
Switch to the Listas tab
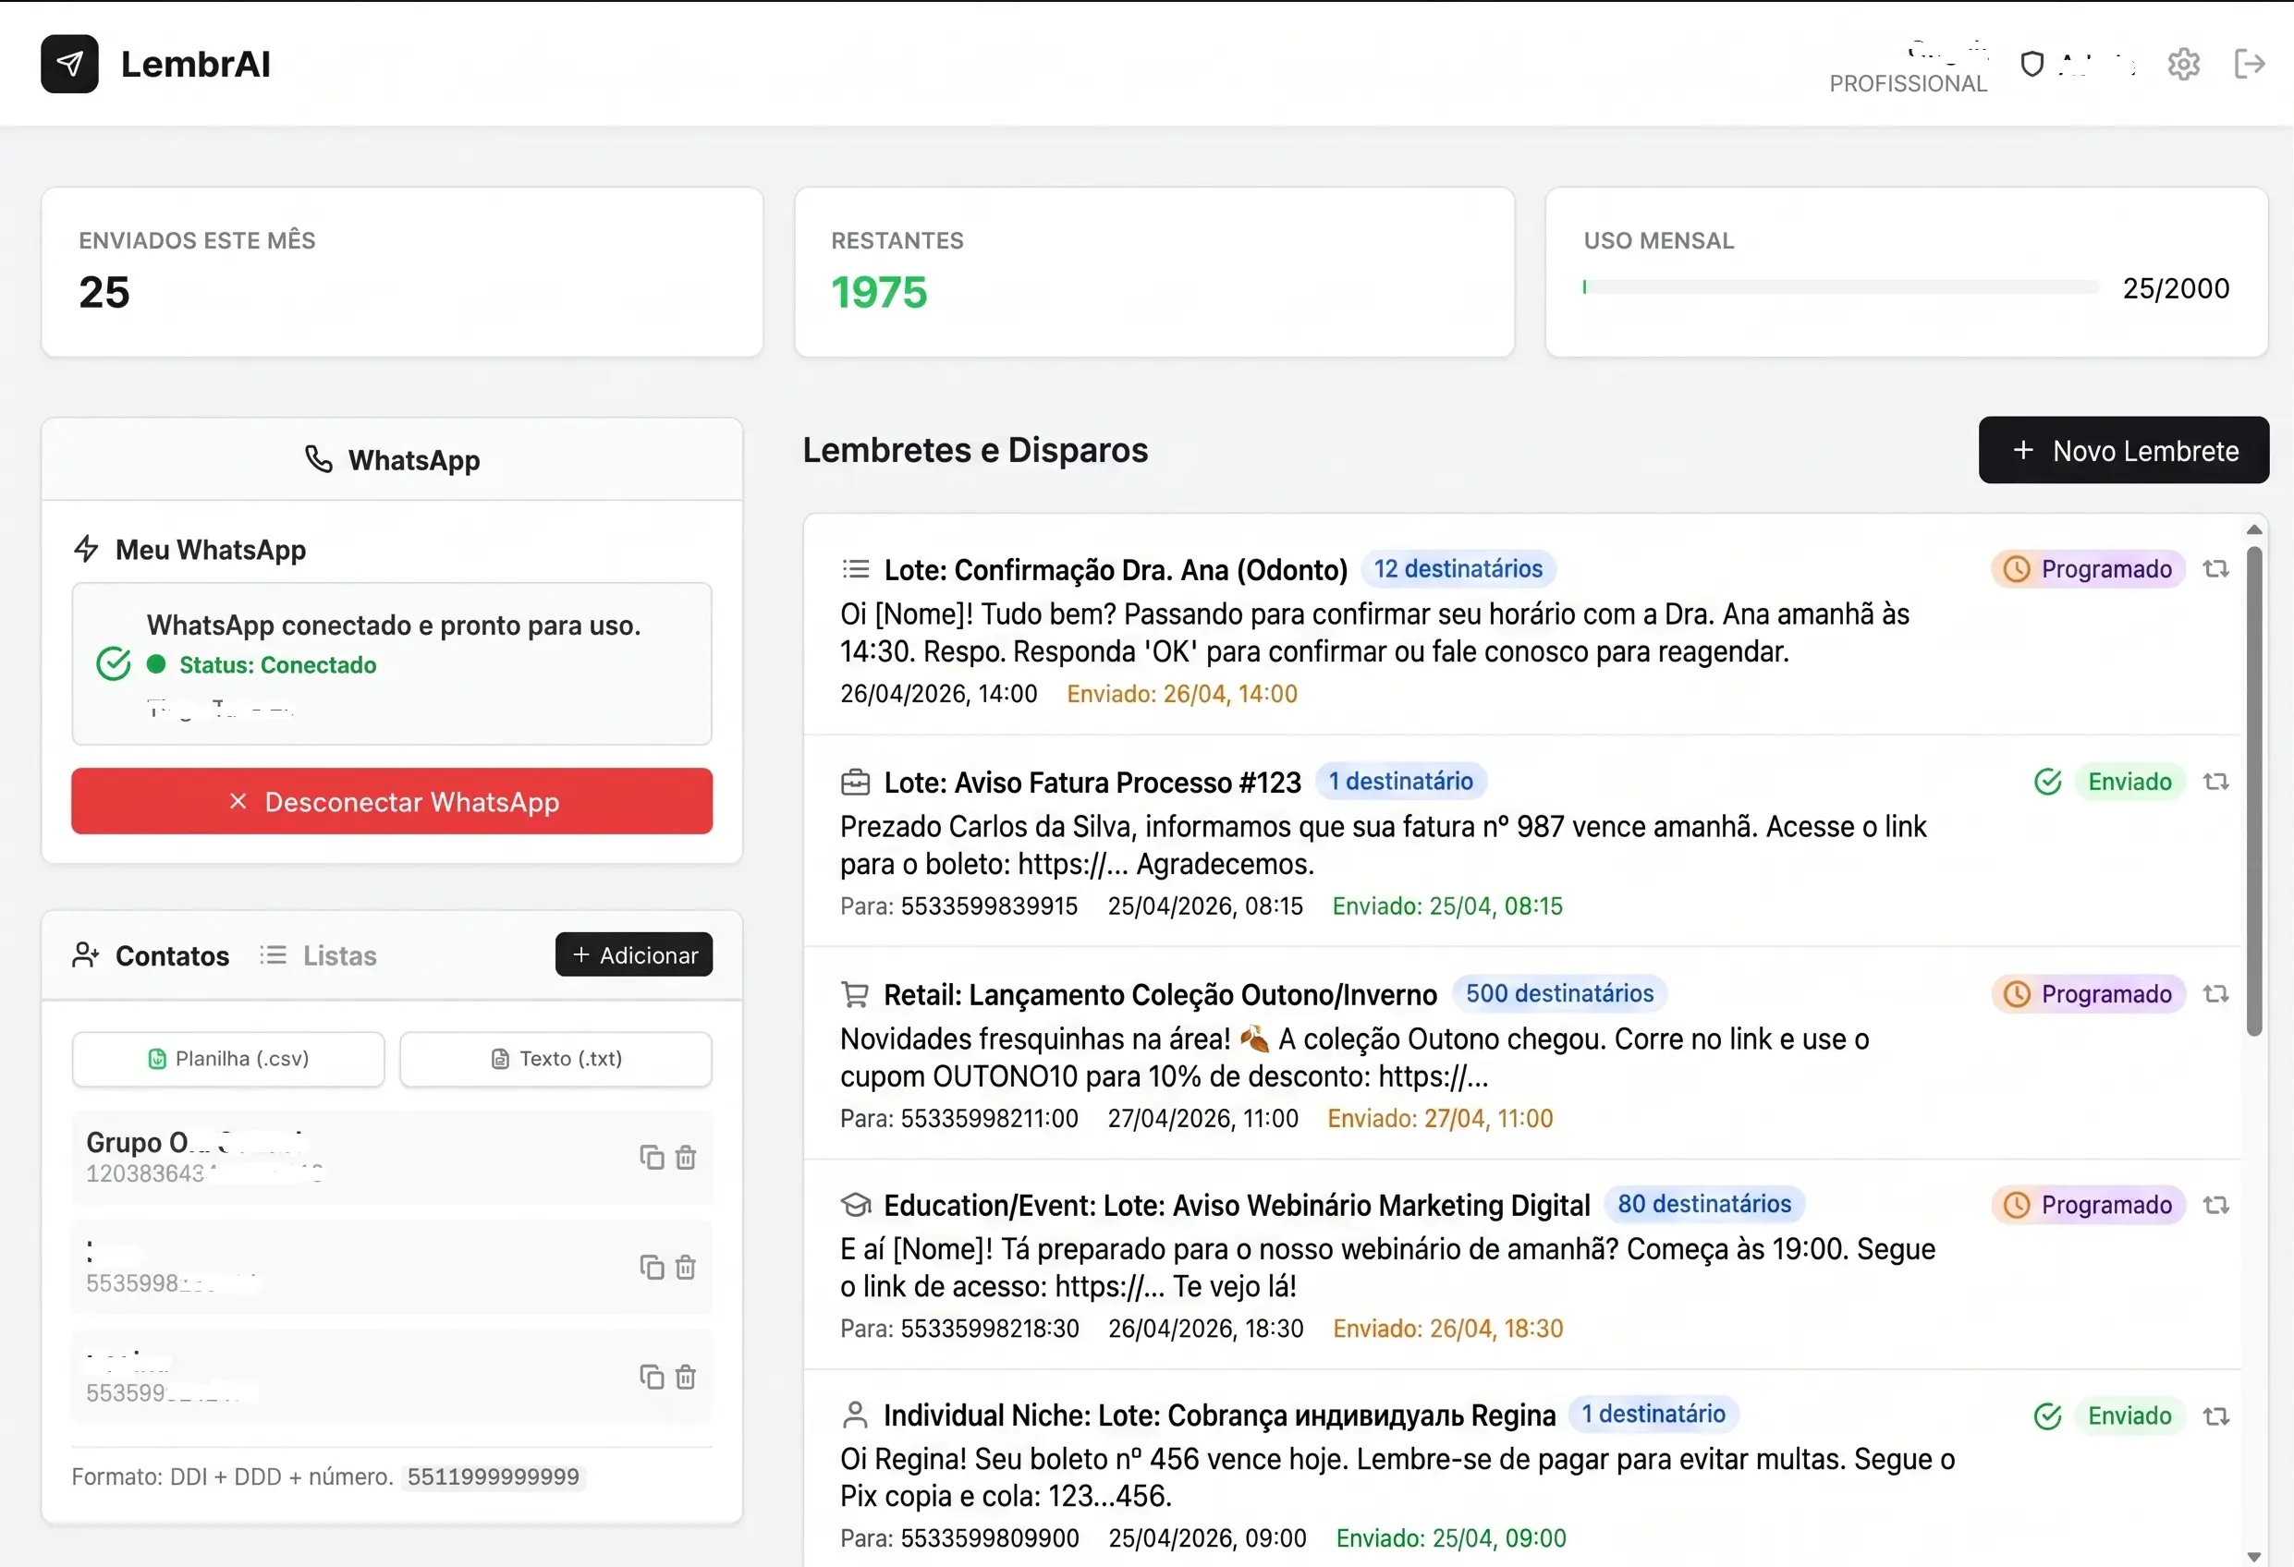[318, 955]
